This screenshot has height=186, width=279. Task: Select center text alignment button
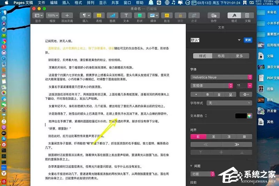[x=214, y=137]
